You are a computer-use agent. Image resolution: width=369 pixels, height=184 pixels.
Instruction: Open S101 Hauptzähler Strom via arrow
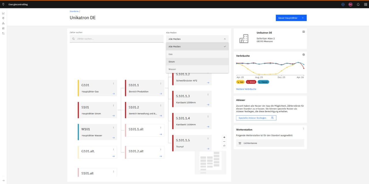pos(113,116)
